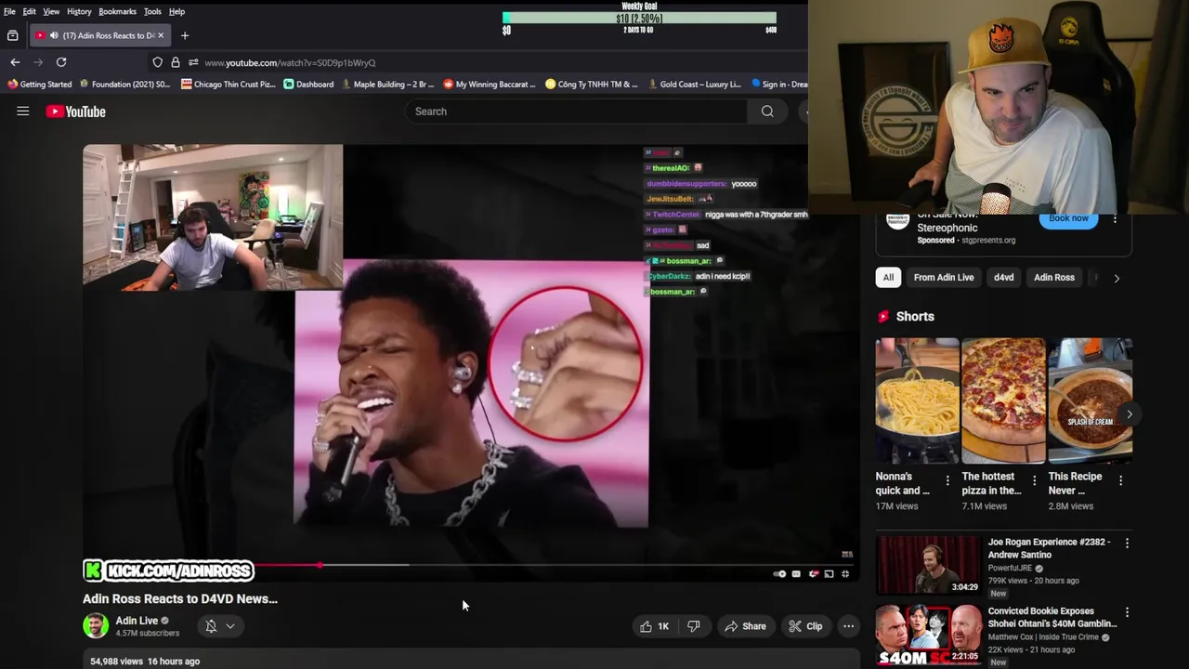The height and width of the screenshot is (669, 1189).
Task: Go to YouTube home via logo
Action: click(76, 111)
